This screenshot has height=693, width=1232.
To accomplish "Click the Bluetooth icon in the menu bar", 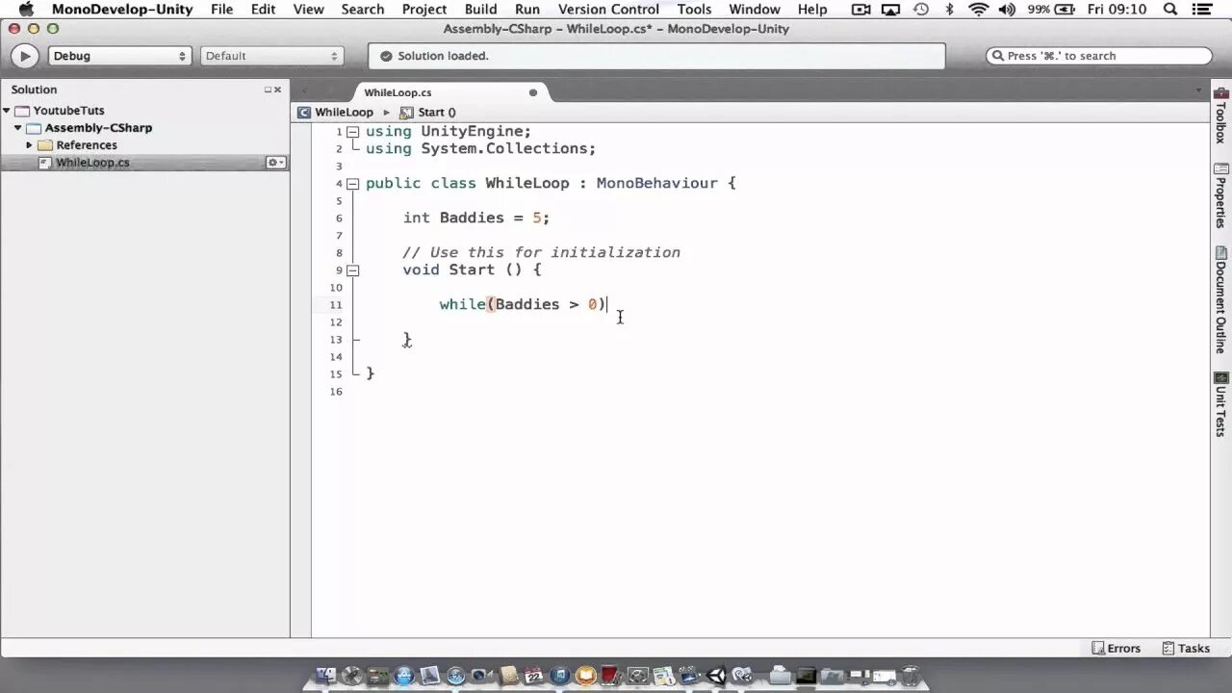I will click(949, 10).
